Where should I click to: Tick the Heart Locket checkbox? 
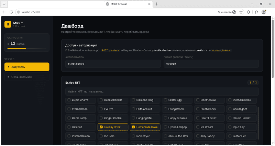click(x=198, y=118)
